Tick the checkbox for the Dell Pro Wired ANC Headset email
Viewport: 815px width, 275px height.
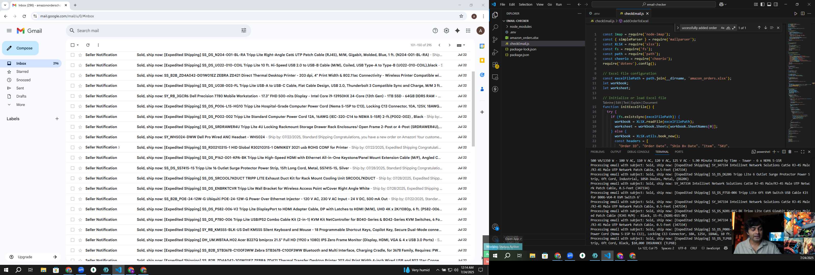coord(72,137)
